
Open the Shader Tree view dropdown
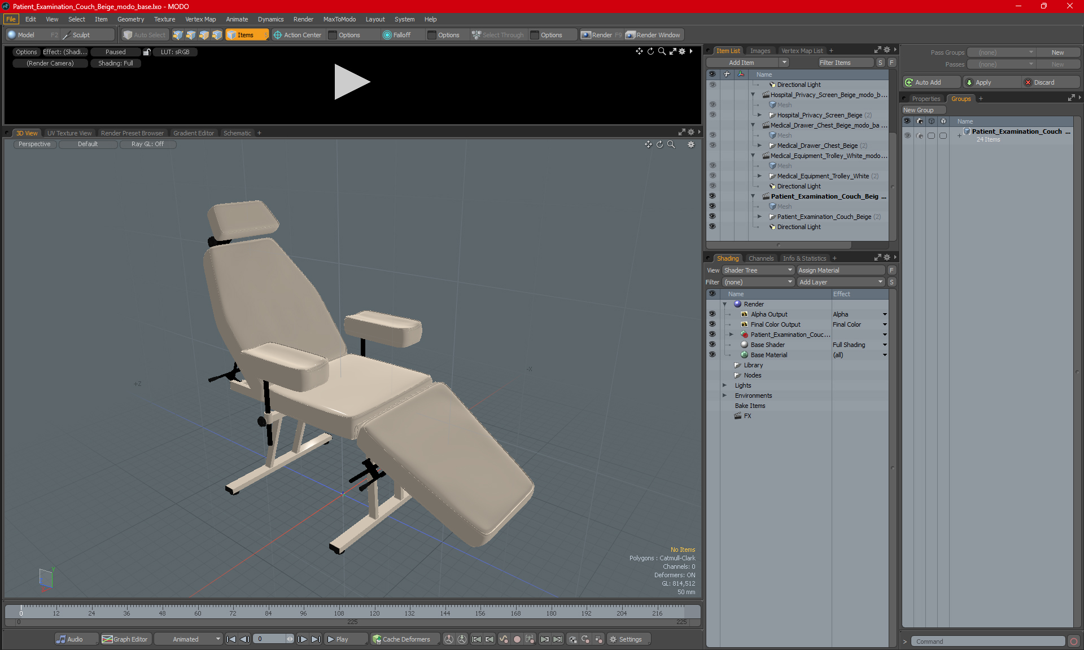point(758,270)
